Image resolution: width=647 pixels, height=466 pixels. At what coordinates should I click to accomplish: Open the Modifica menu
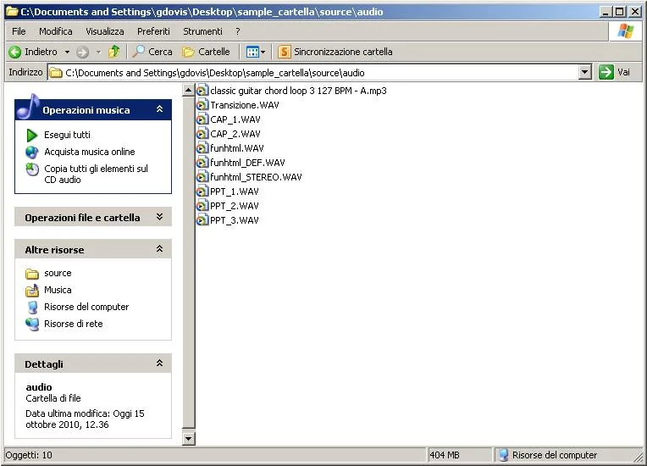pos(56,31)
